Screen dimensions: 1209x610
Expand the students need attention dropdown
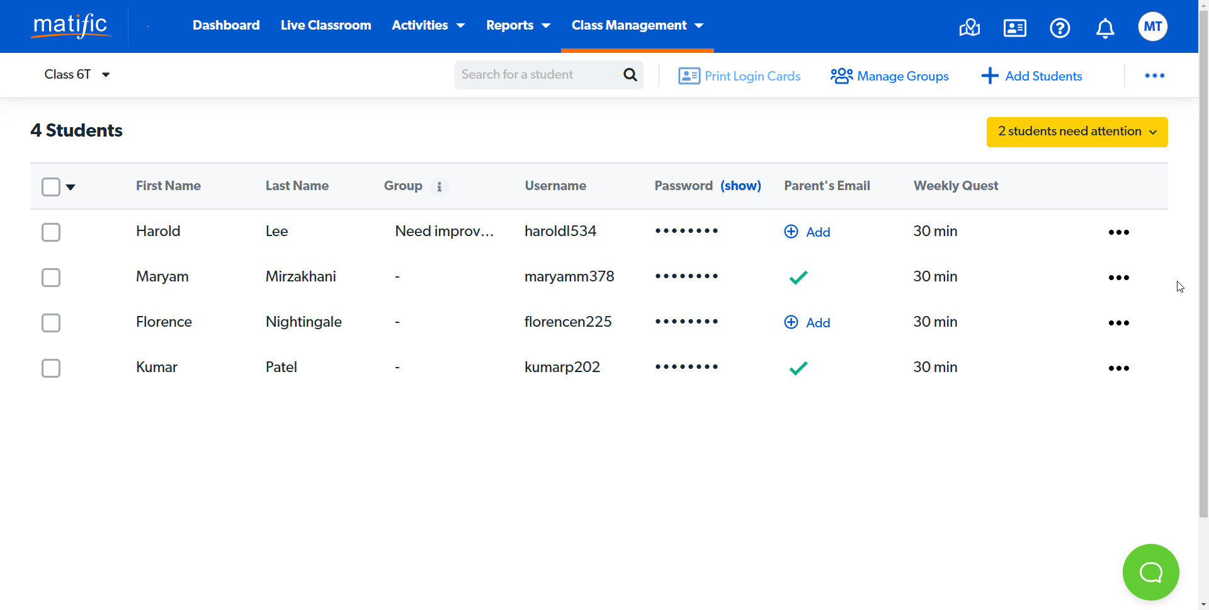point(1077,132)
